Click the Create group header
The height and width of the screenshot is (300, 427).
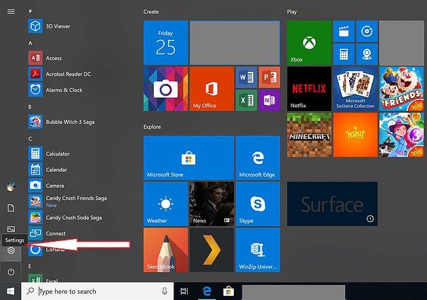[x=151, y=12]
